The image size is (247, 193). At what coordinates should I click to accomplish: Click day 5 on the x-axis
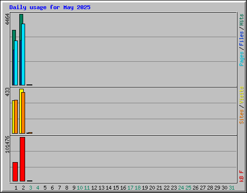coord(45,188)
